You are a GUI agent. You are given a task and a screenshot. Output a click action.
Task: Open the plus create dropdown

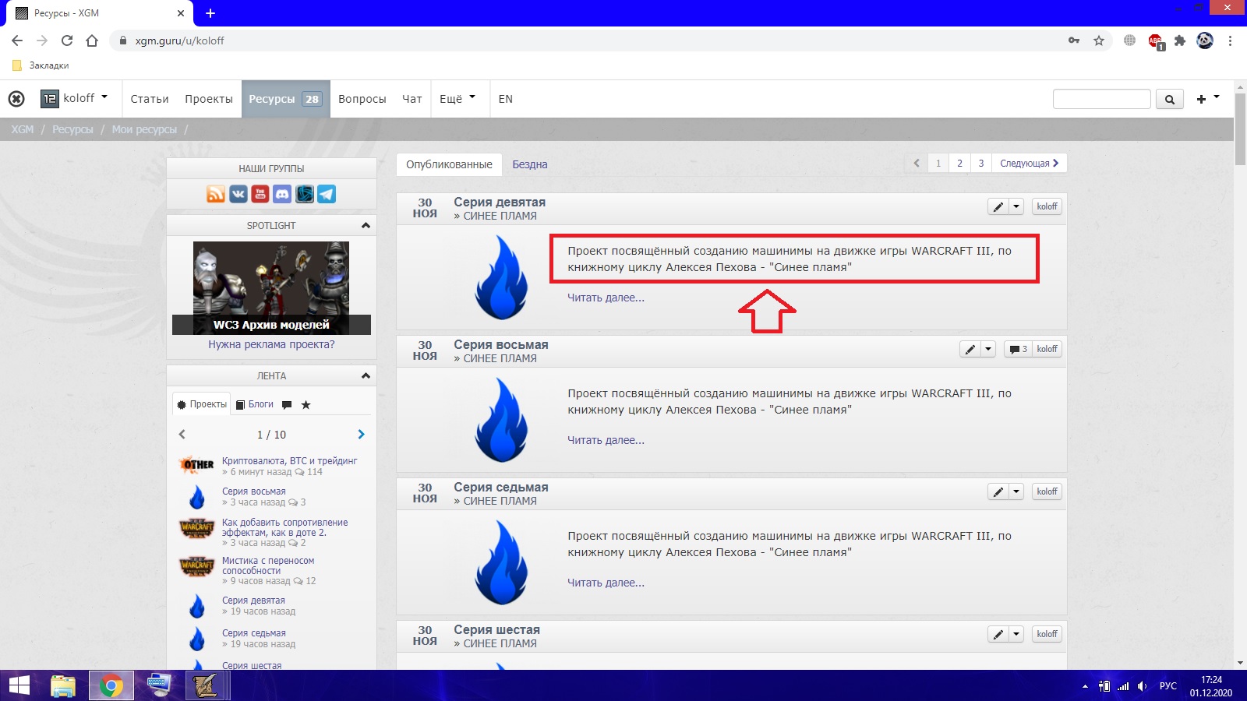tap(1207, 99)
